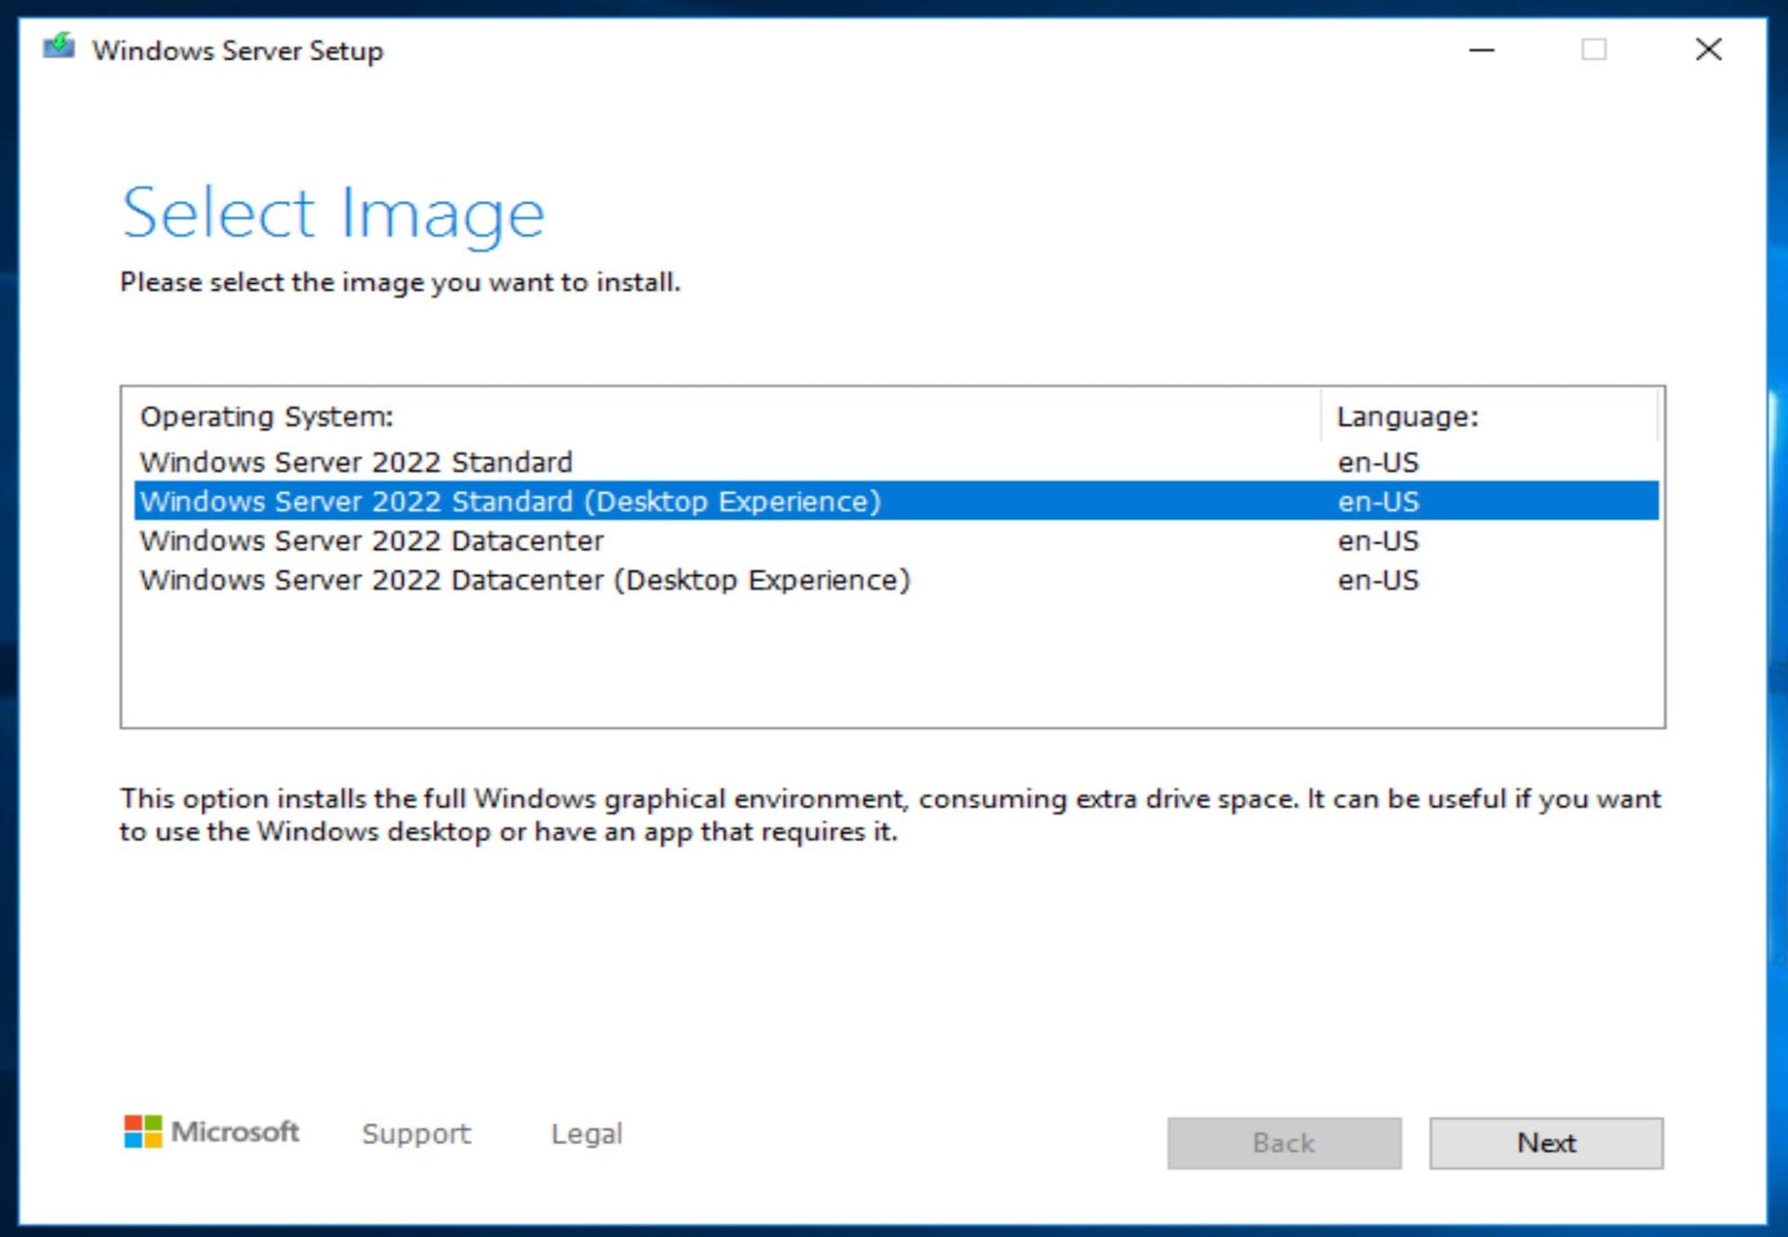Open the Support page
Viewport: 1788px width, 1237px height.
tap(415, 1133)
